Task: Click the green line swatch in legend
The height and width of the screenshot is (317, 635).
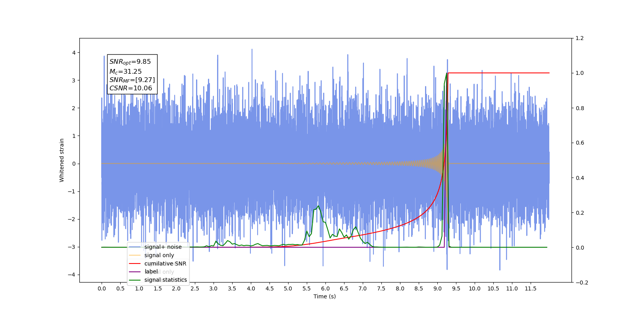Action: pos(135,280)
